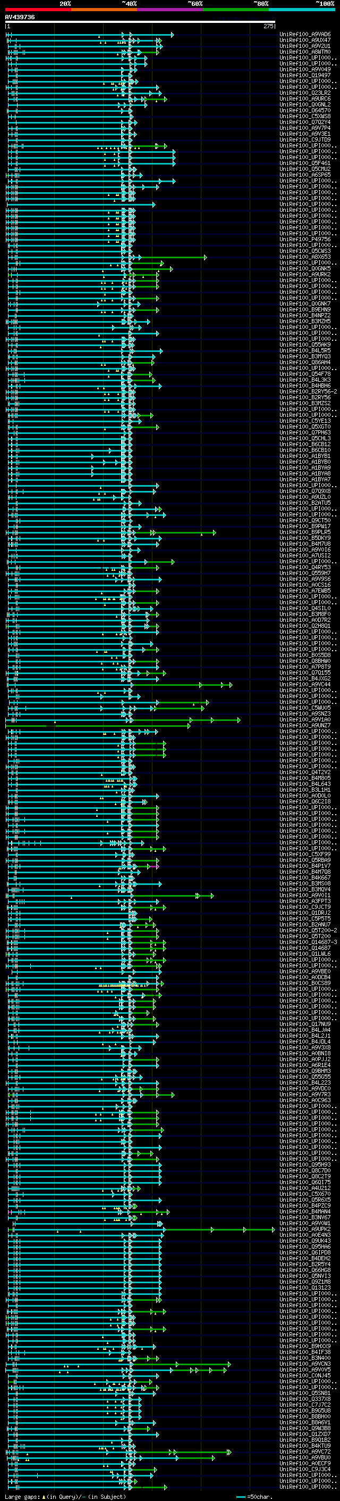Select hit UniRef100_Q5T200-2

308,931
